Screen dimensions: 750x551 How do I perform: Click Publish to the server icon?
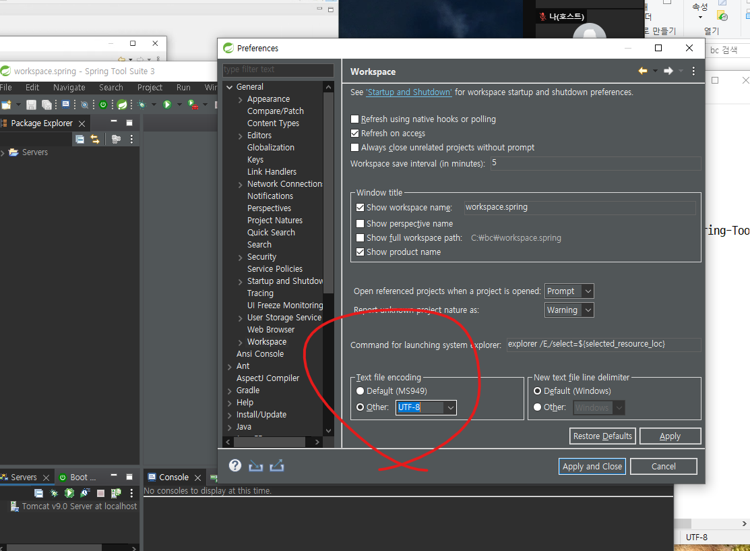(116, 493)
